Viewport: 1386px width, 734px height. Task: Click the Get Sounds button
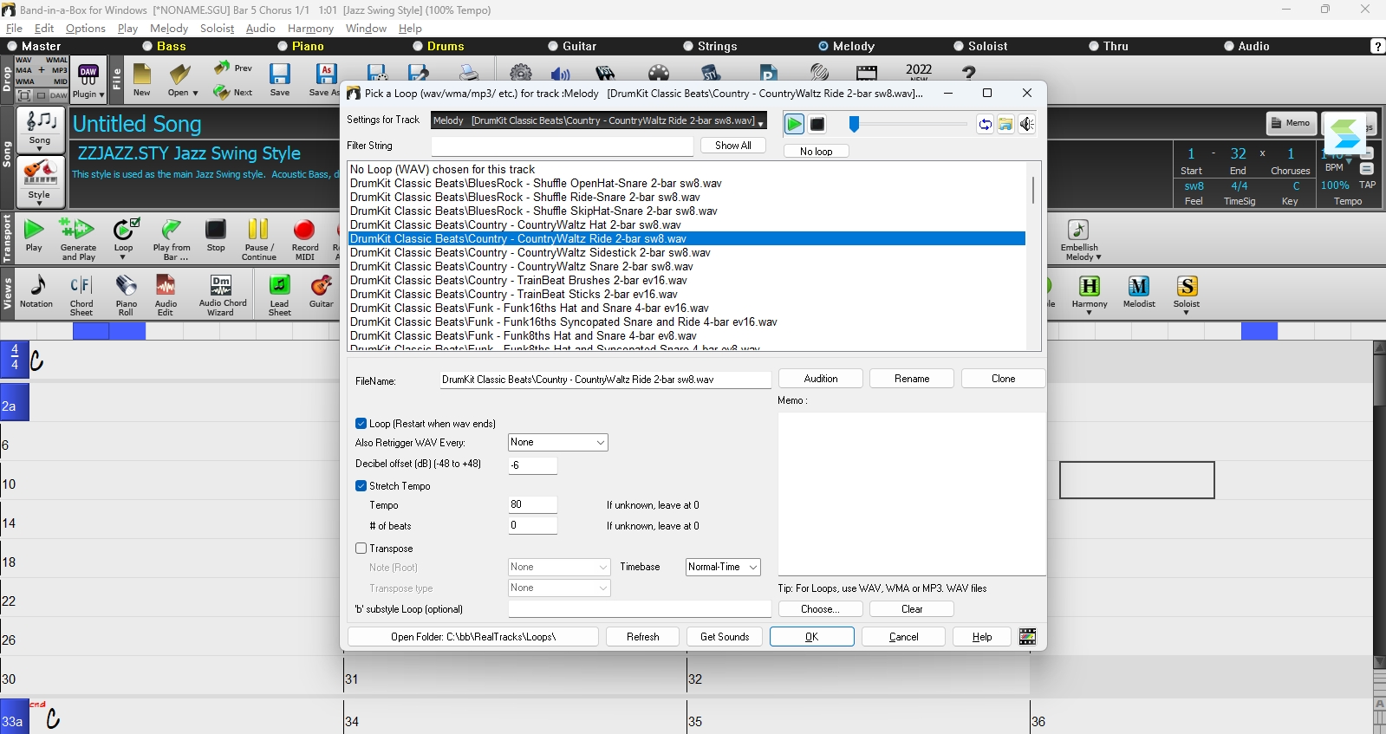pyautogui.click(x=725, y=637)
